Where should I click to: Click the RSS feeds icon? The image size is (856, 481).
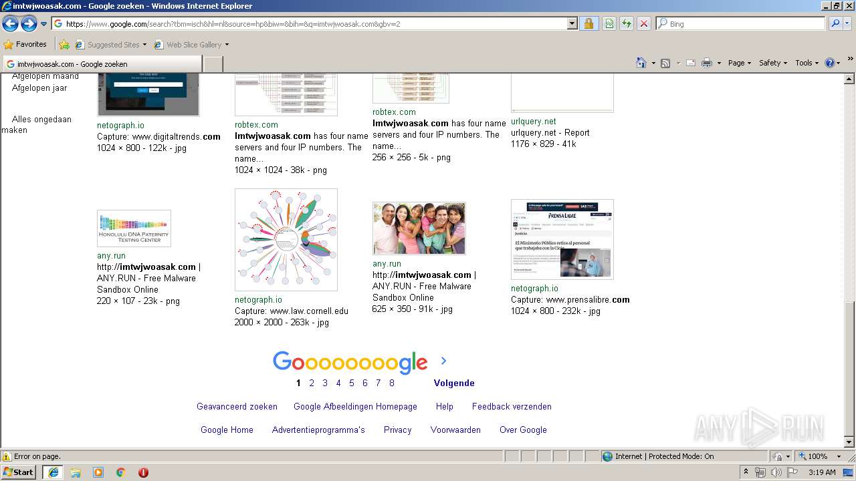click(665, 63)
